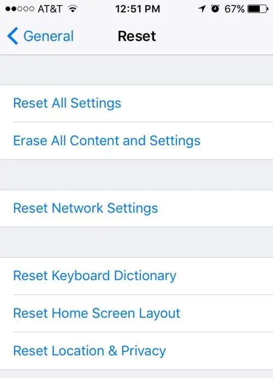Go back to General settings

[40, 36]
